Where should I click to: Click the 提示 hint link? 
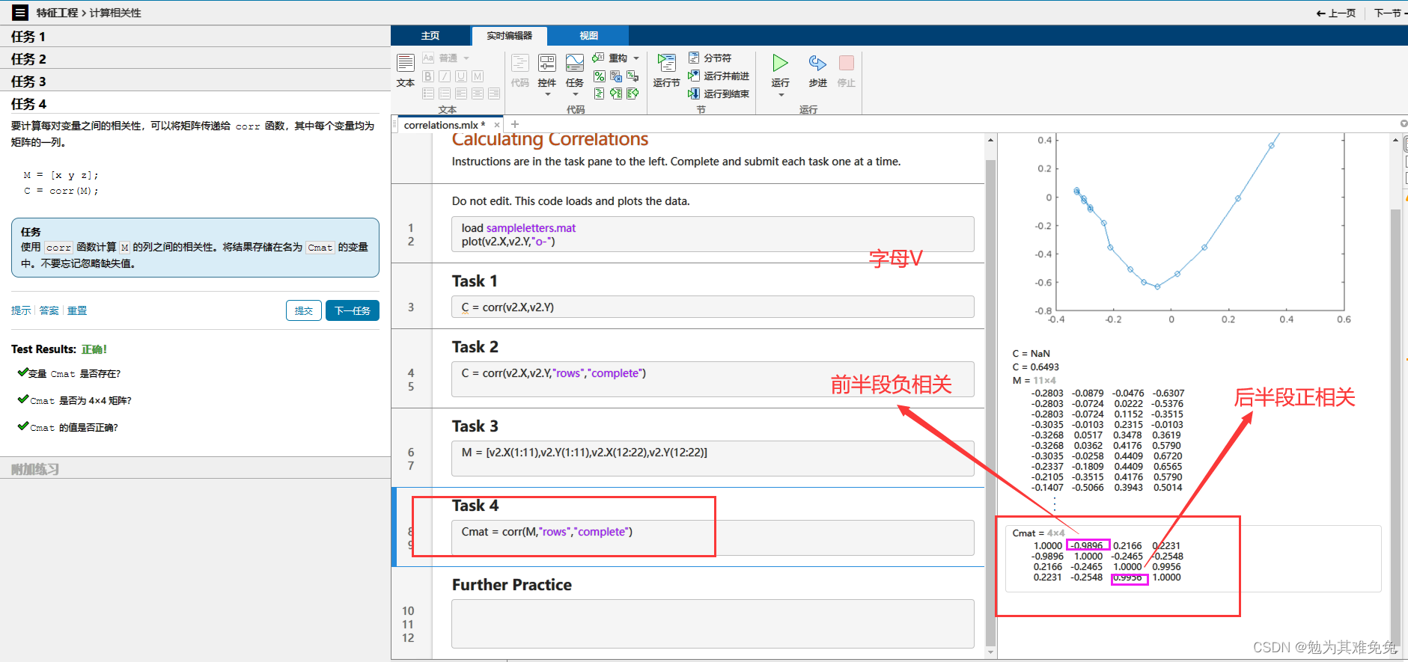tap(21, 310)
